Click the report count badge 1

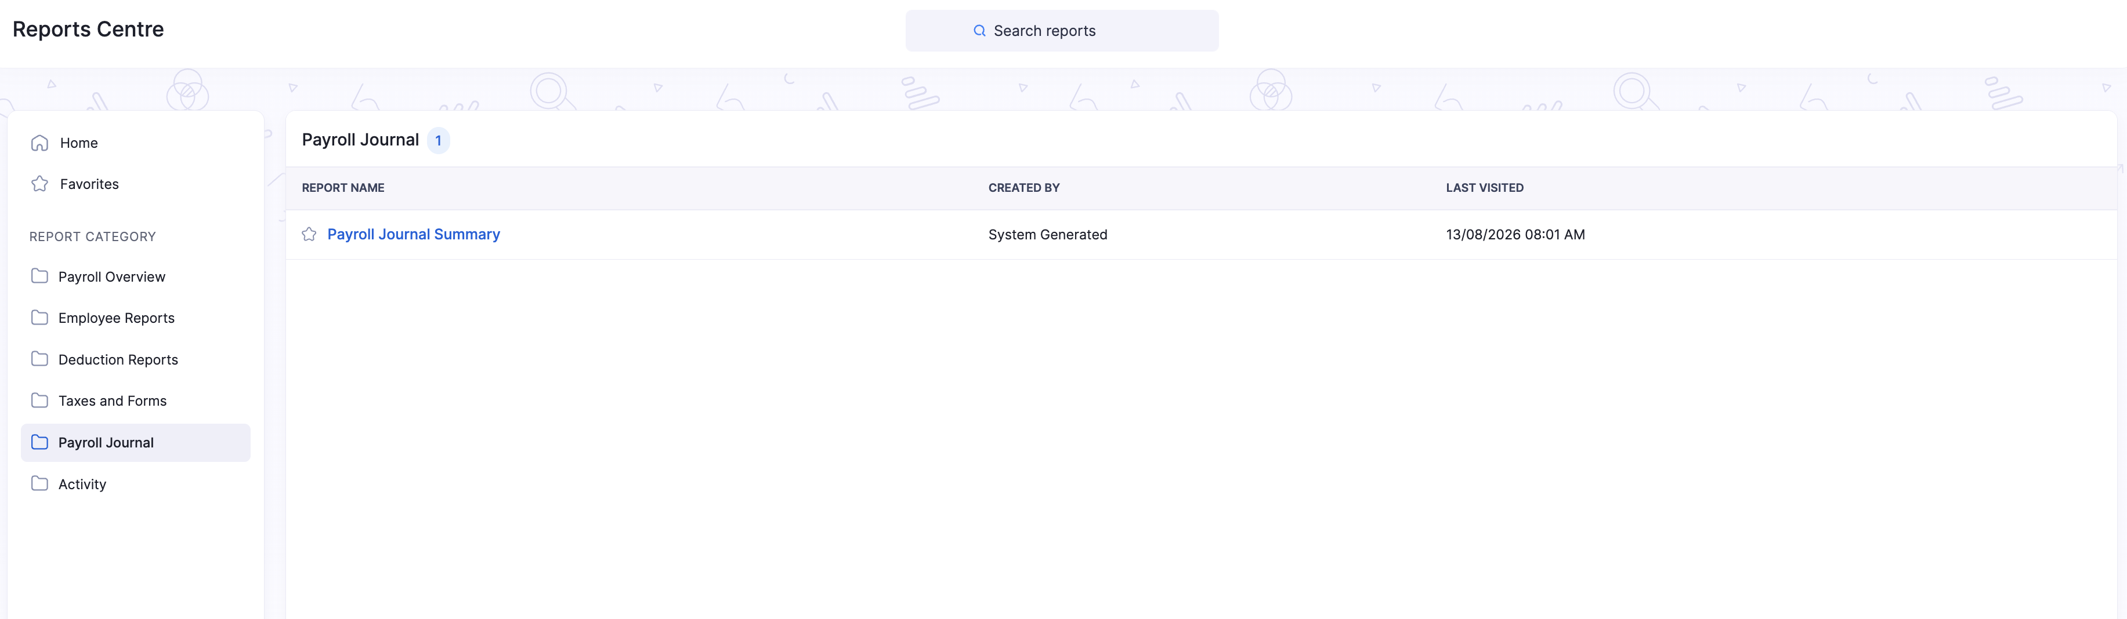click(x=439, y=140)
